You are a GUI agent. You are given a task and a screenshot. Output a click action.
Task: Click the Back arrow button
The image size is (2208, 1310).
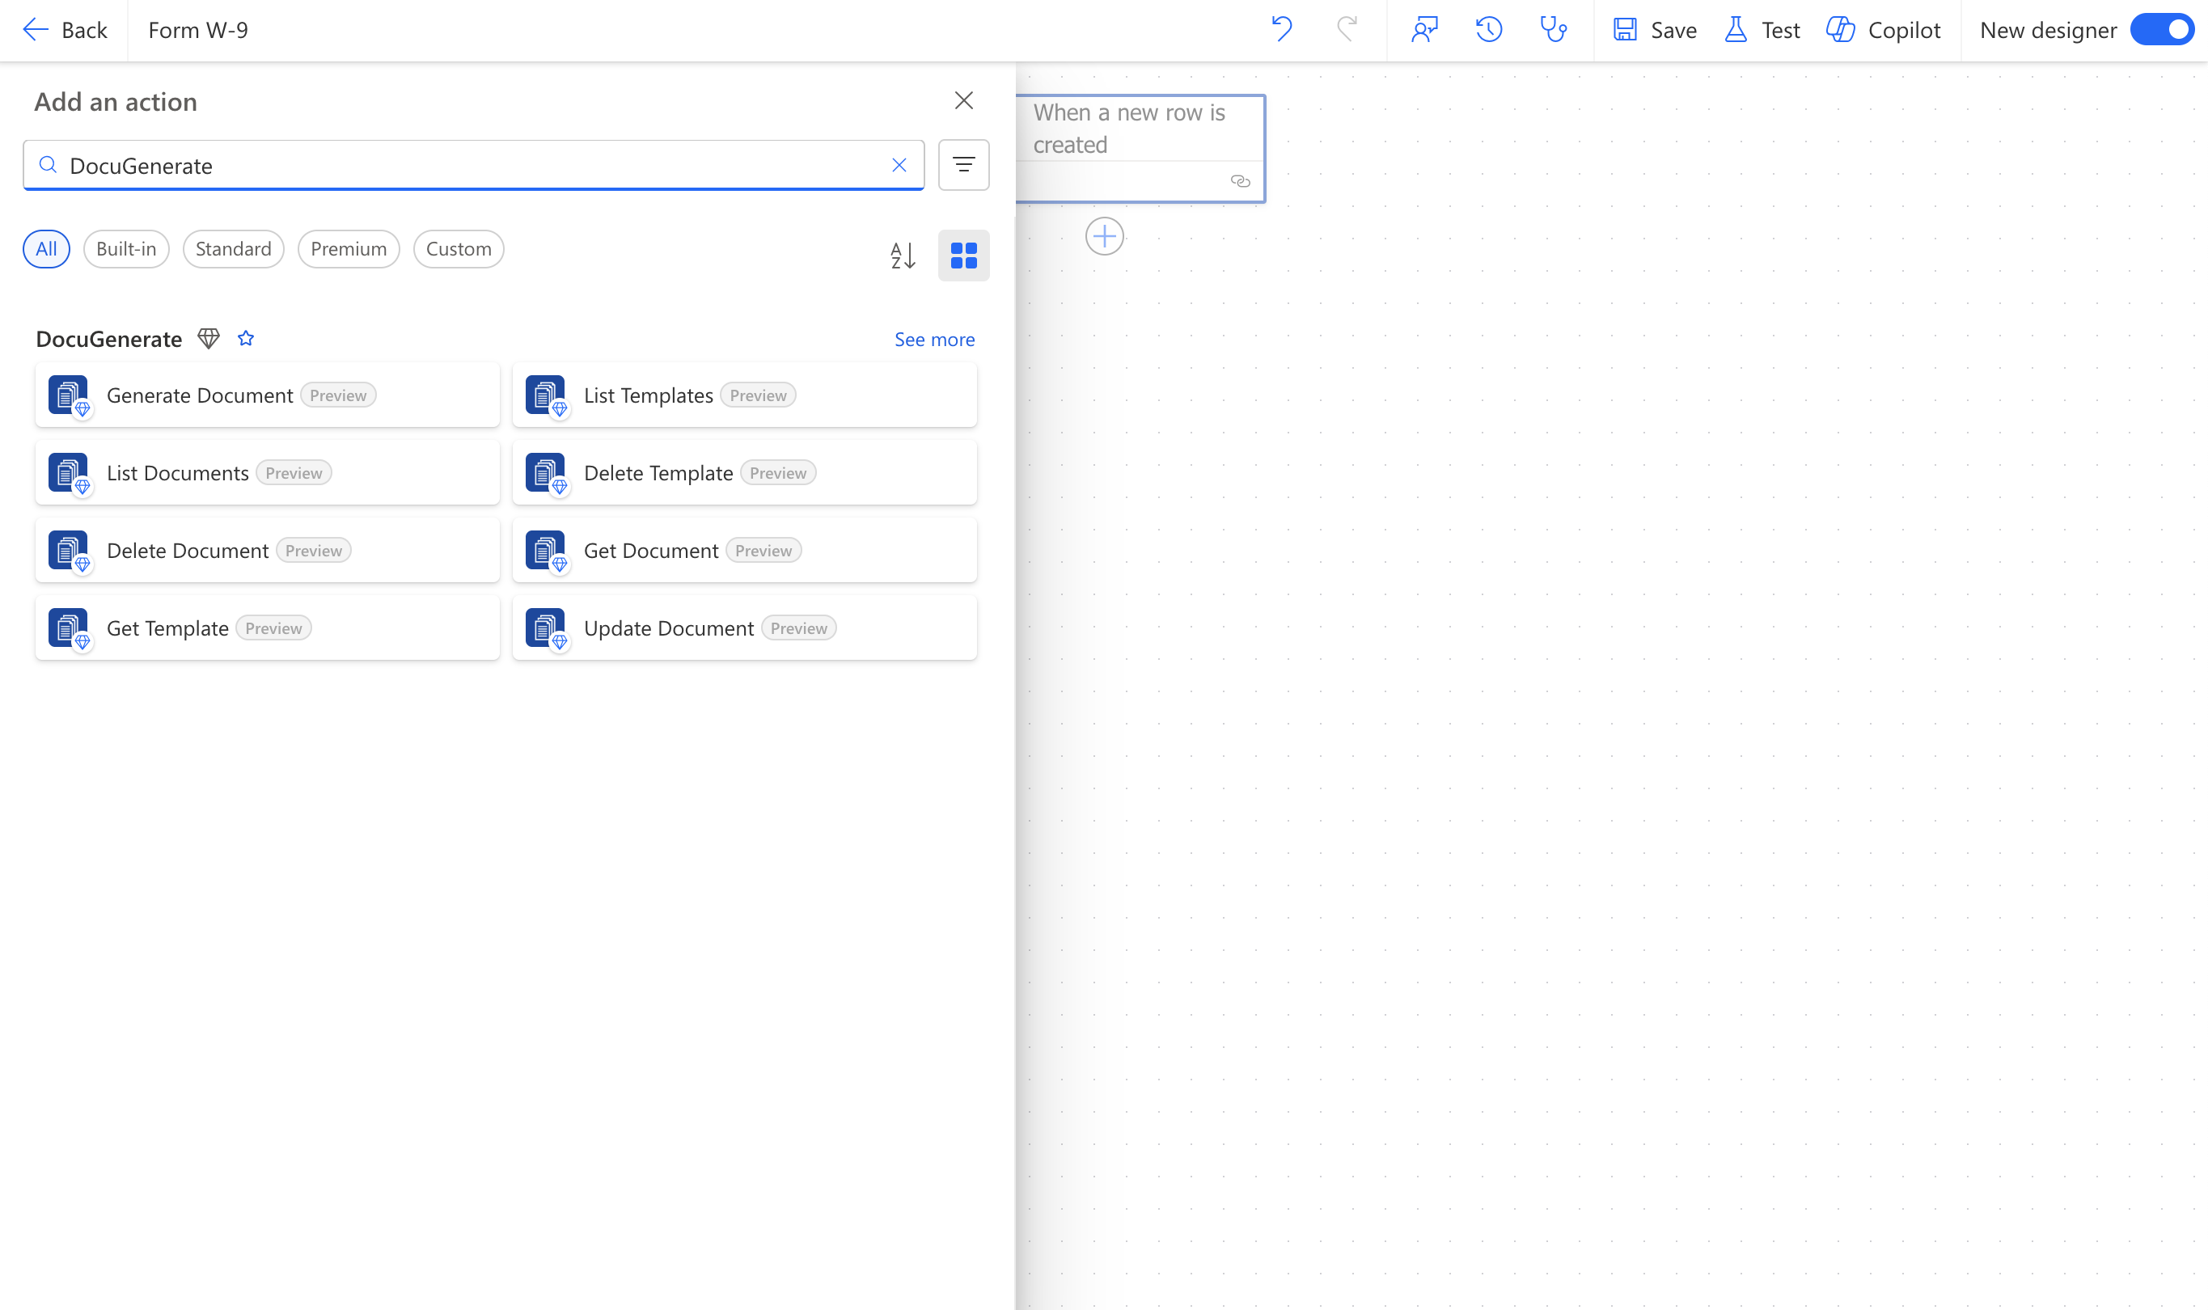[x=64, y=30]
